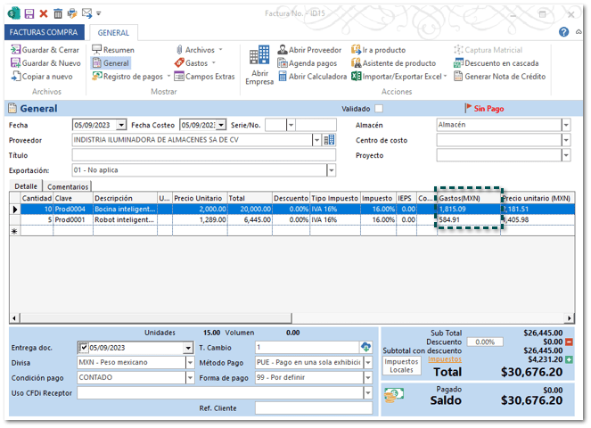Switch to FACTURAS COMPRA tab

click(44, 32)
